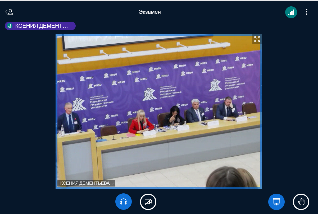This screenshot has height=214, width=318.
Task: Click the Экзамен room title
Action: 150,12
